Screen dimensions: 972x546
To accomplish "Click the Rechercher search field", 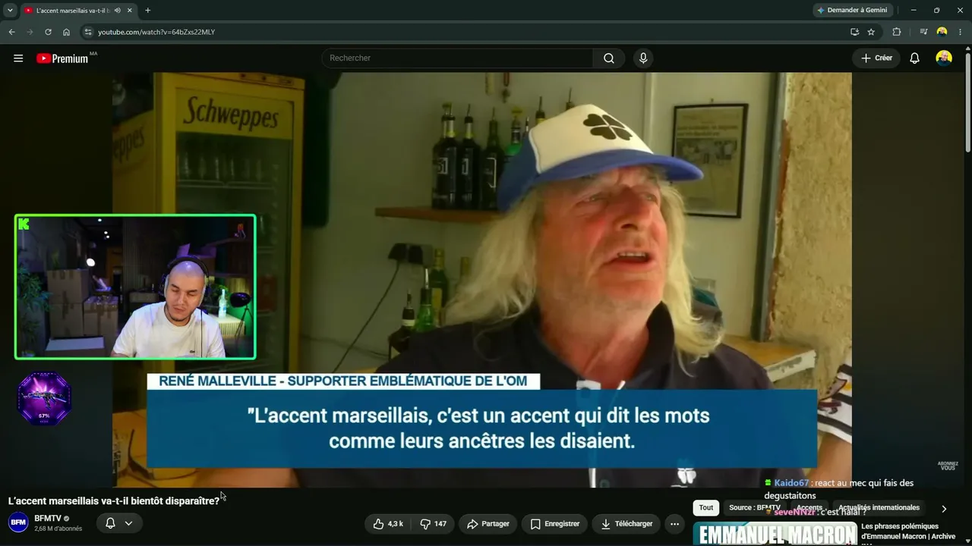I will point(458,58).
